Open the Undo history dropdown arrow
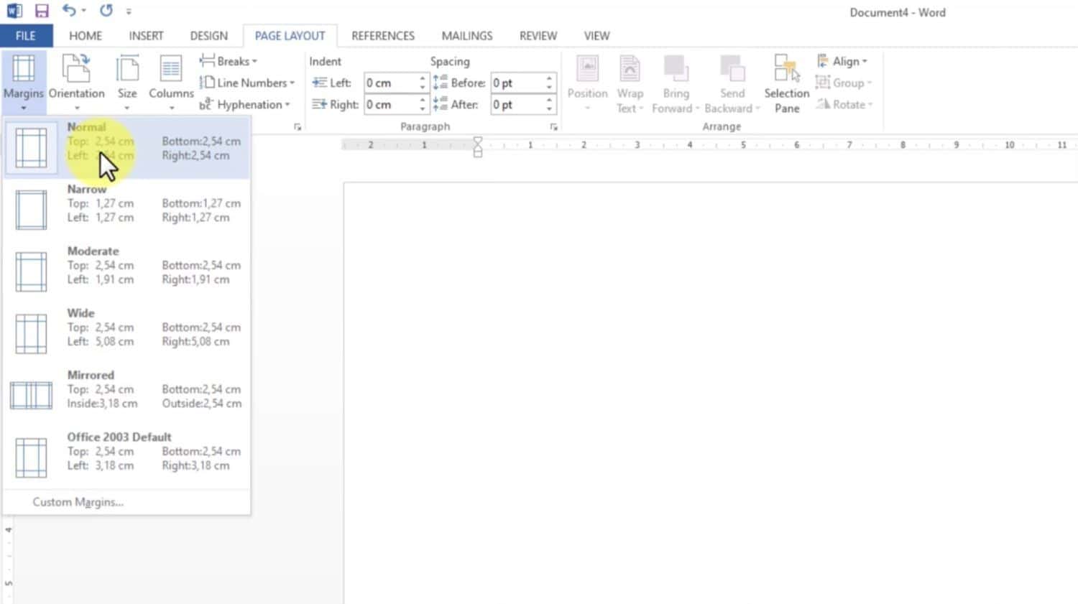The height and width of the screenshot is (604, 1078). pyautogui.click(x=84, y=11)
